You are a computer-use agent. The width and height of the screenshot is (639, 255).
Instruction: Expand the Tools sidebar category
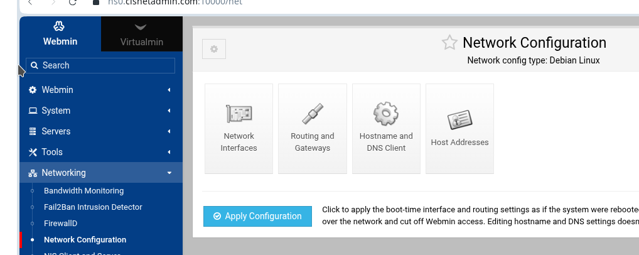[101, 152]
